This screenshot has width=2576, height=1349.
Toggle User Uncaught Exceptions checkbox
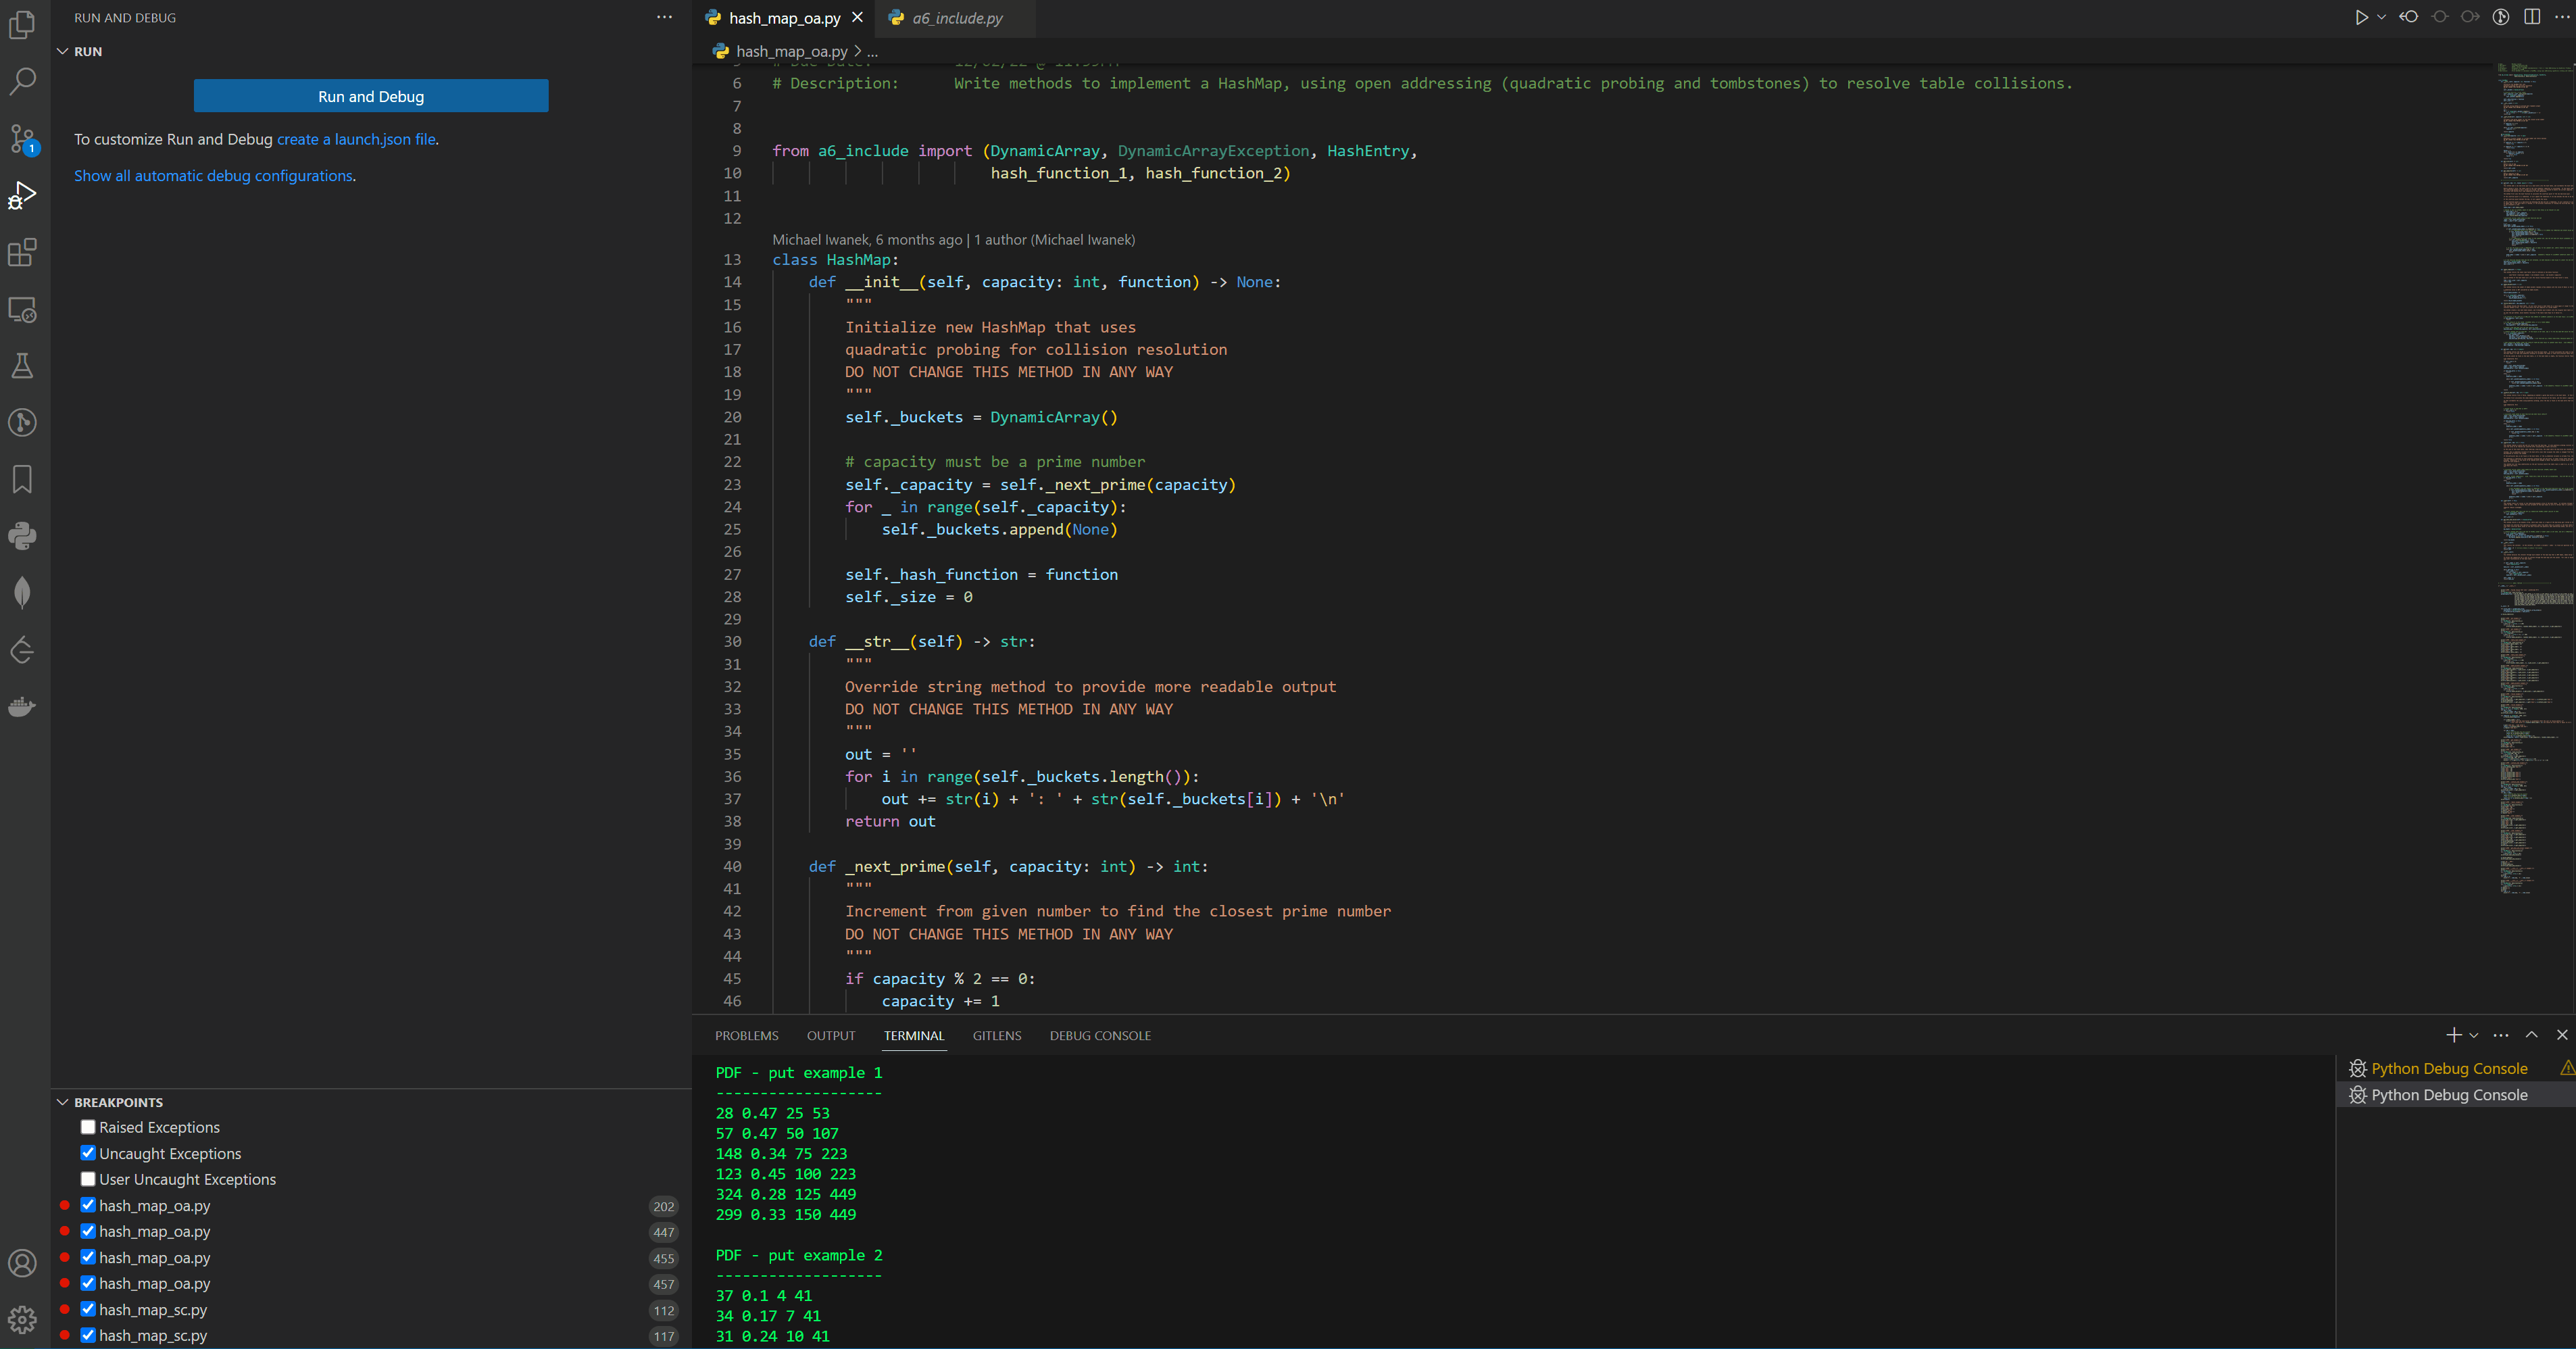tap(88, 1179)
